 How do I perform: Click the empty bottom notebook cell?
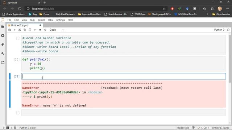coord(124,113)
